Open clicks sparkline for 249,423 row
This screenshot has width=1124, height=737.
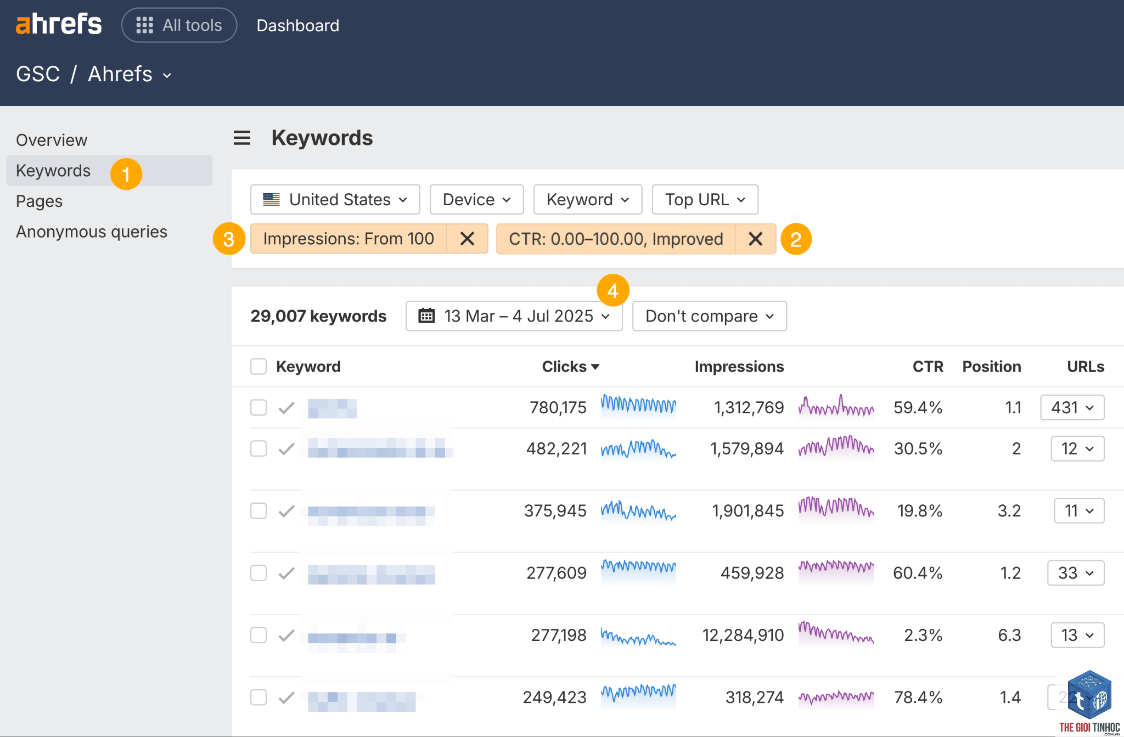tap(638, 696)
